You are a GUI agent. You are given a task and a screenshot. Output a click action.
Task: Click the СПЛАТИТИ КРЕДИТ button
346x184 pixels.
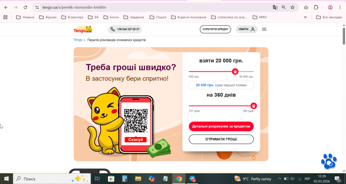point(215,29)
